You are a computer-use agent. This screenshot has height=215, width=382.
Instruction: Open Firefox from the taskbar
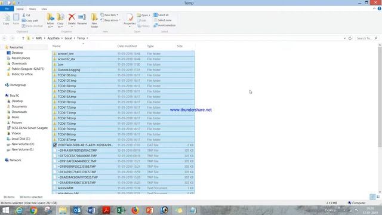135,210
